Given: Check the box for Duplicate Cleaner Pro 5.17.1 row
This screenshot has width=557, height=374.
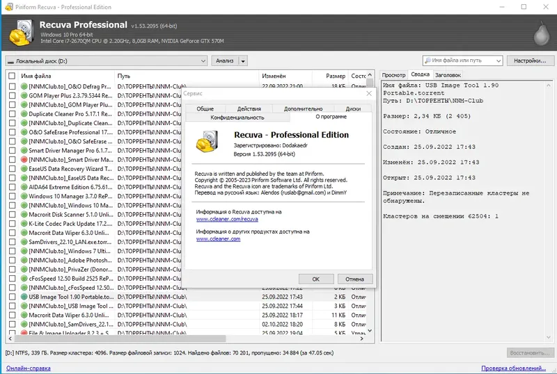Looking at the screenshot, I should pyautogui.click(x=12, y=114).
